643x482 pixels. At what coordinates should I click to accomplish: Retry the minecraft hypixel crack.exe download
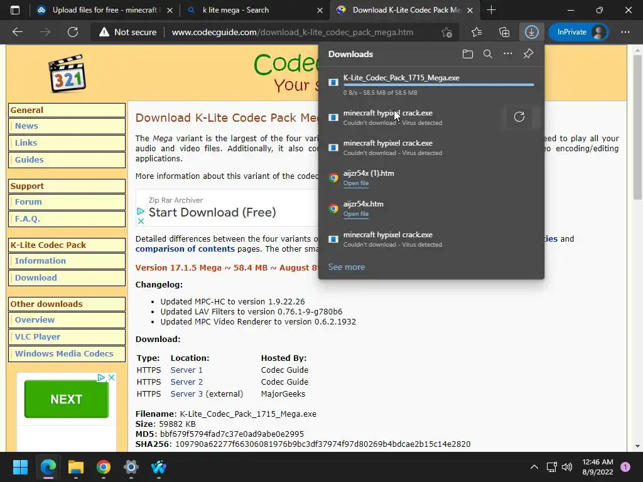click(x=519, y=117)
